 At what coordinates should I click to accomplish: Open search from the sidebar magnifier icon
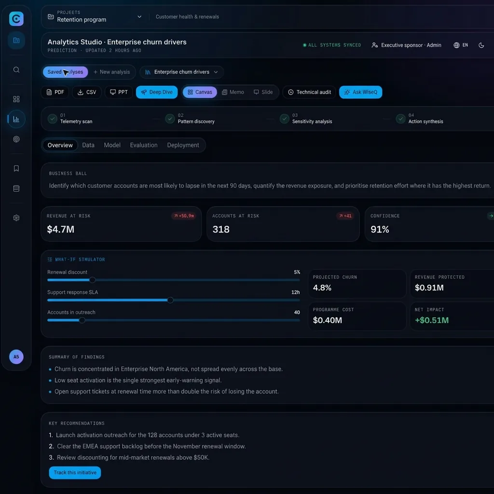pyautogui.click(x=16, y=69)
